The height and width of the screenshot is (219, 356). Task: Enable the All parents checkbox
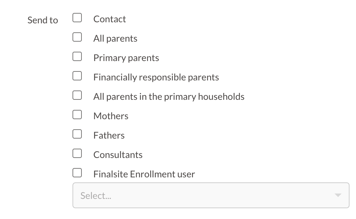tap(77, 37)
